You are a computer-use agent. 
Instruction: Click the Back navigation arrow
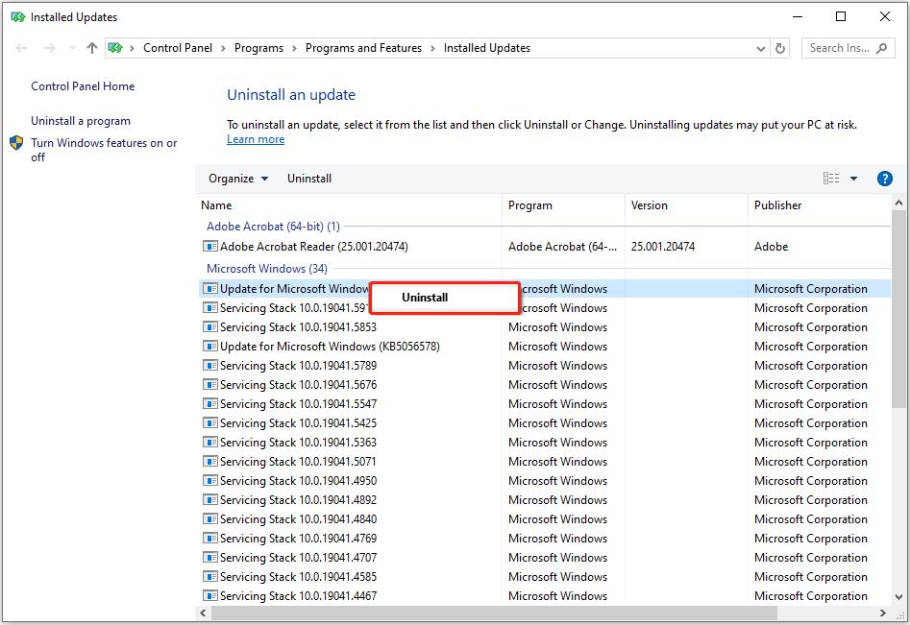pos(22,48)
